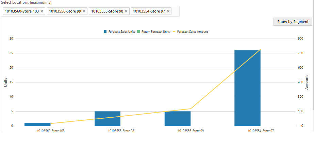Screen dimensions: 314x142
Task: Remove the 10103554-Store 97 location chip
Action: coord(168,11)
